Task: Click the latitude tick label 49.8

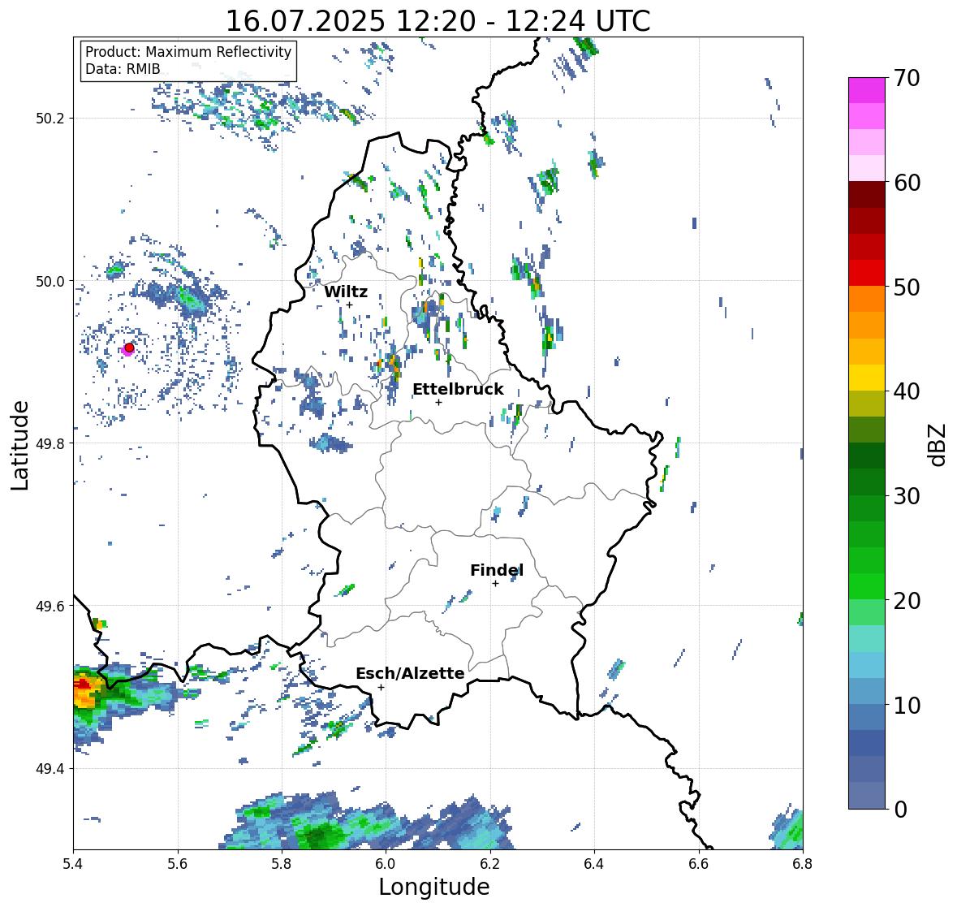Action: (50, 443)
